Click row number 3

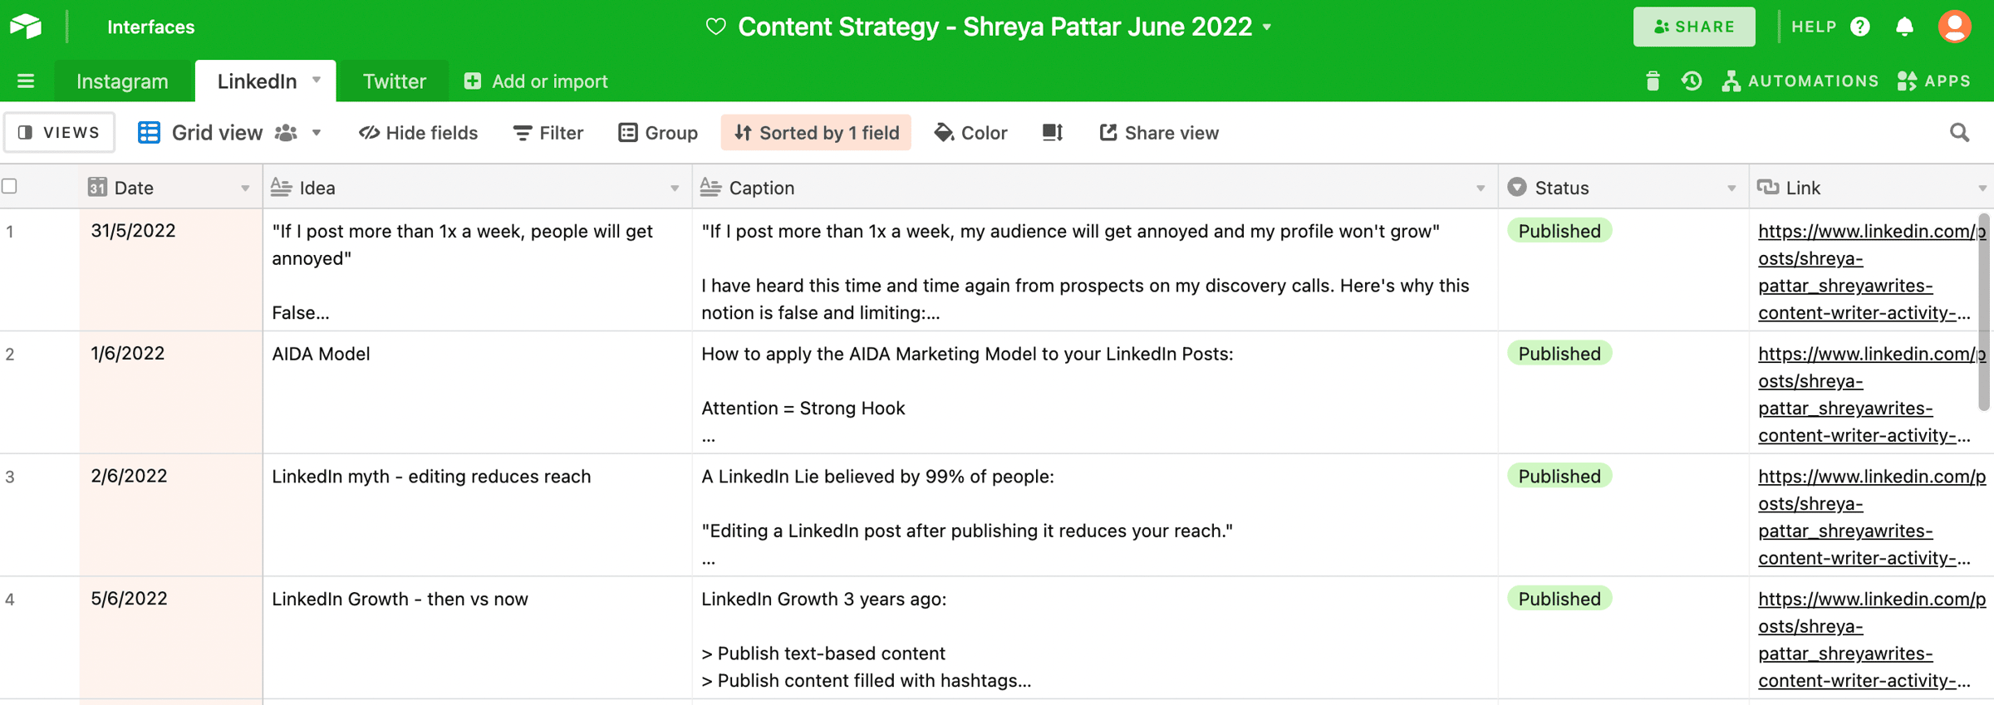pos(10,477)
